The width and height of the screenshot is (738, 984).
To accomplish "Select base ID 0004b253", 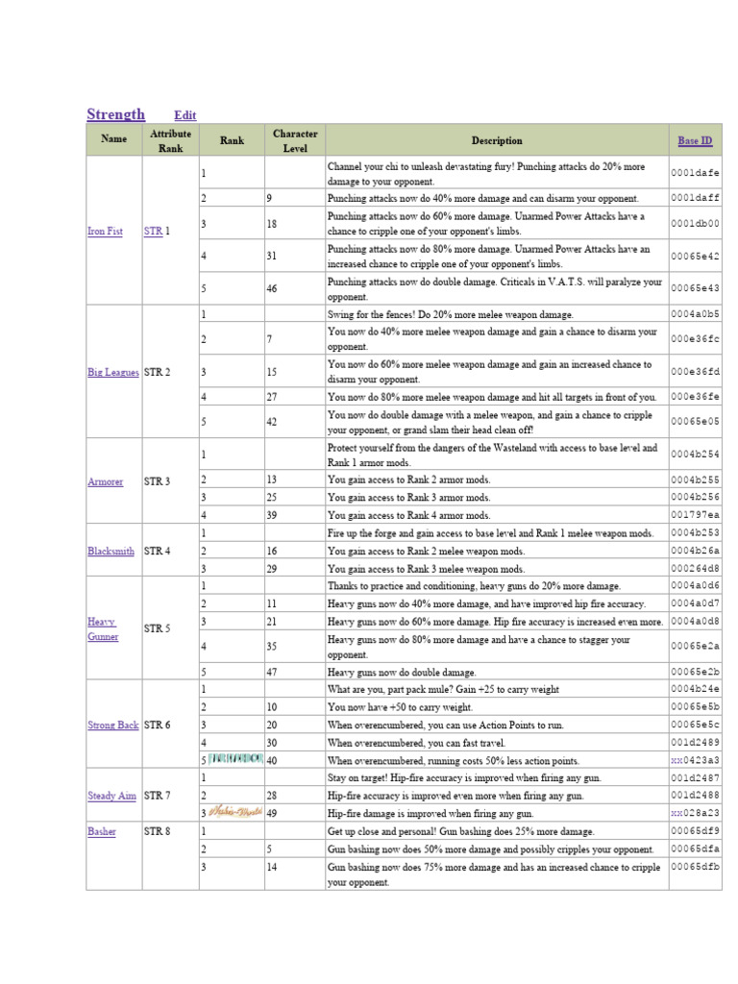I will click(x=696, y=532).
